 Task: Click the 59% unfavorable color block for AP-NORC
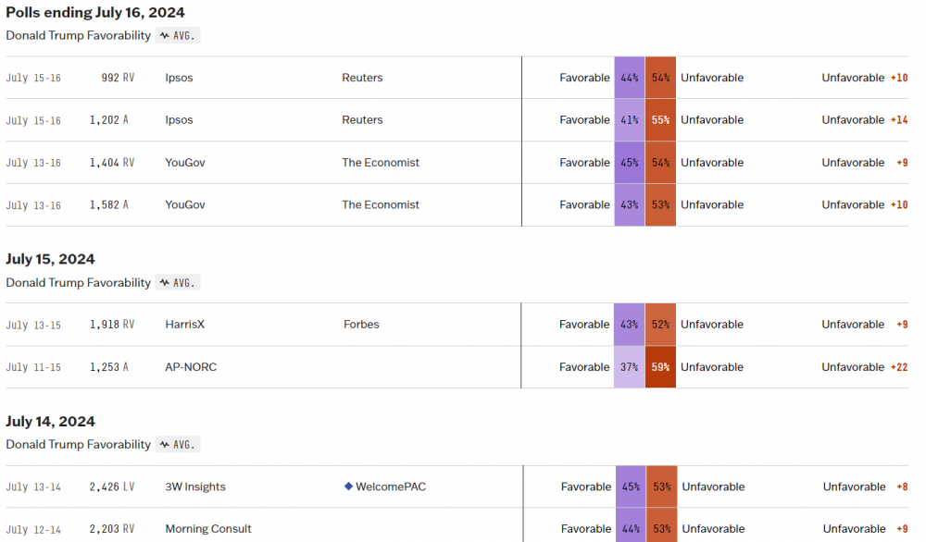click(660, 367)
